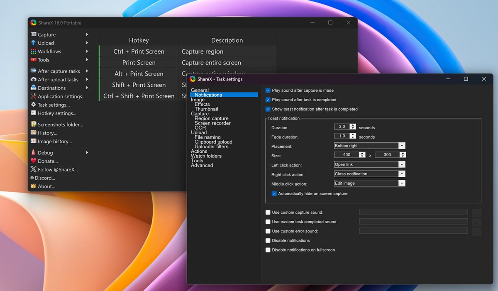Viewport: 498px width, 291px height.
Task: Browse for custom task completed sound file
Action: (477, 222)
